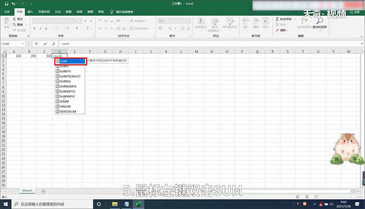Delete cells with the 删除 button
The image size is (365, 209).
tap(256, 24)
